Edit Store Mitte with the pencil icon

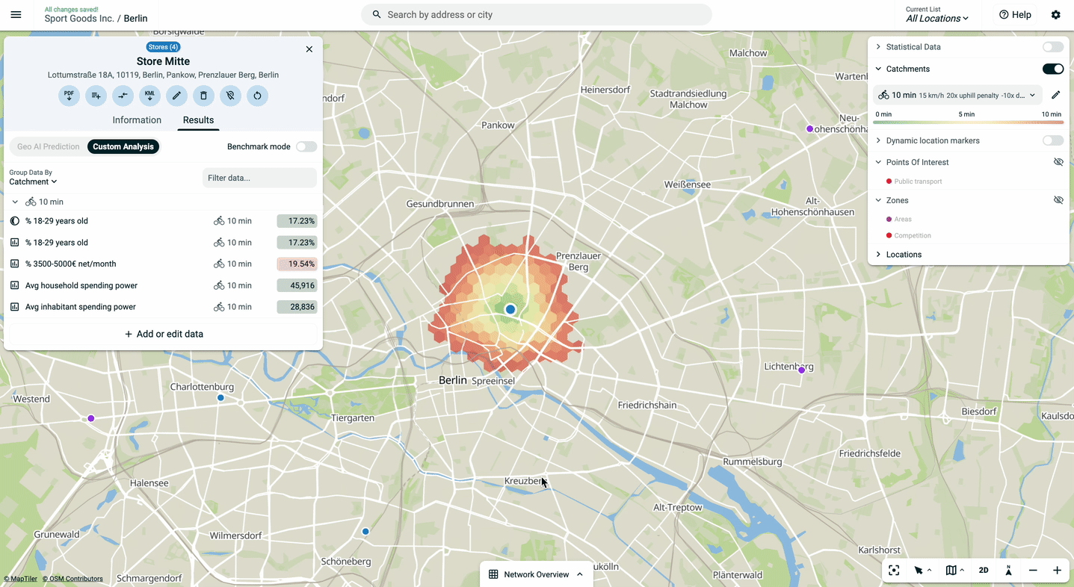tap(176, 96)
